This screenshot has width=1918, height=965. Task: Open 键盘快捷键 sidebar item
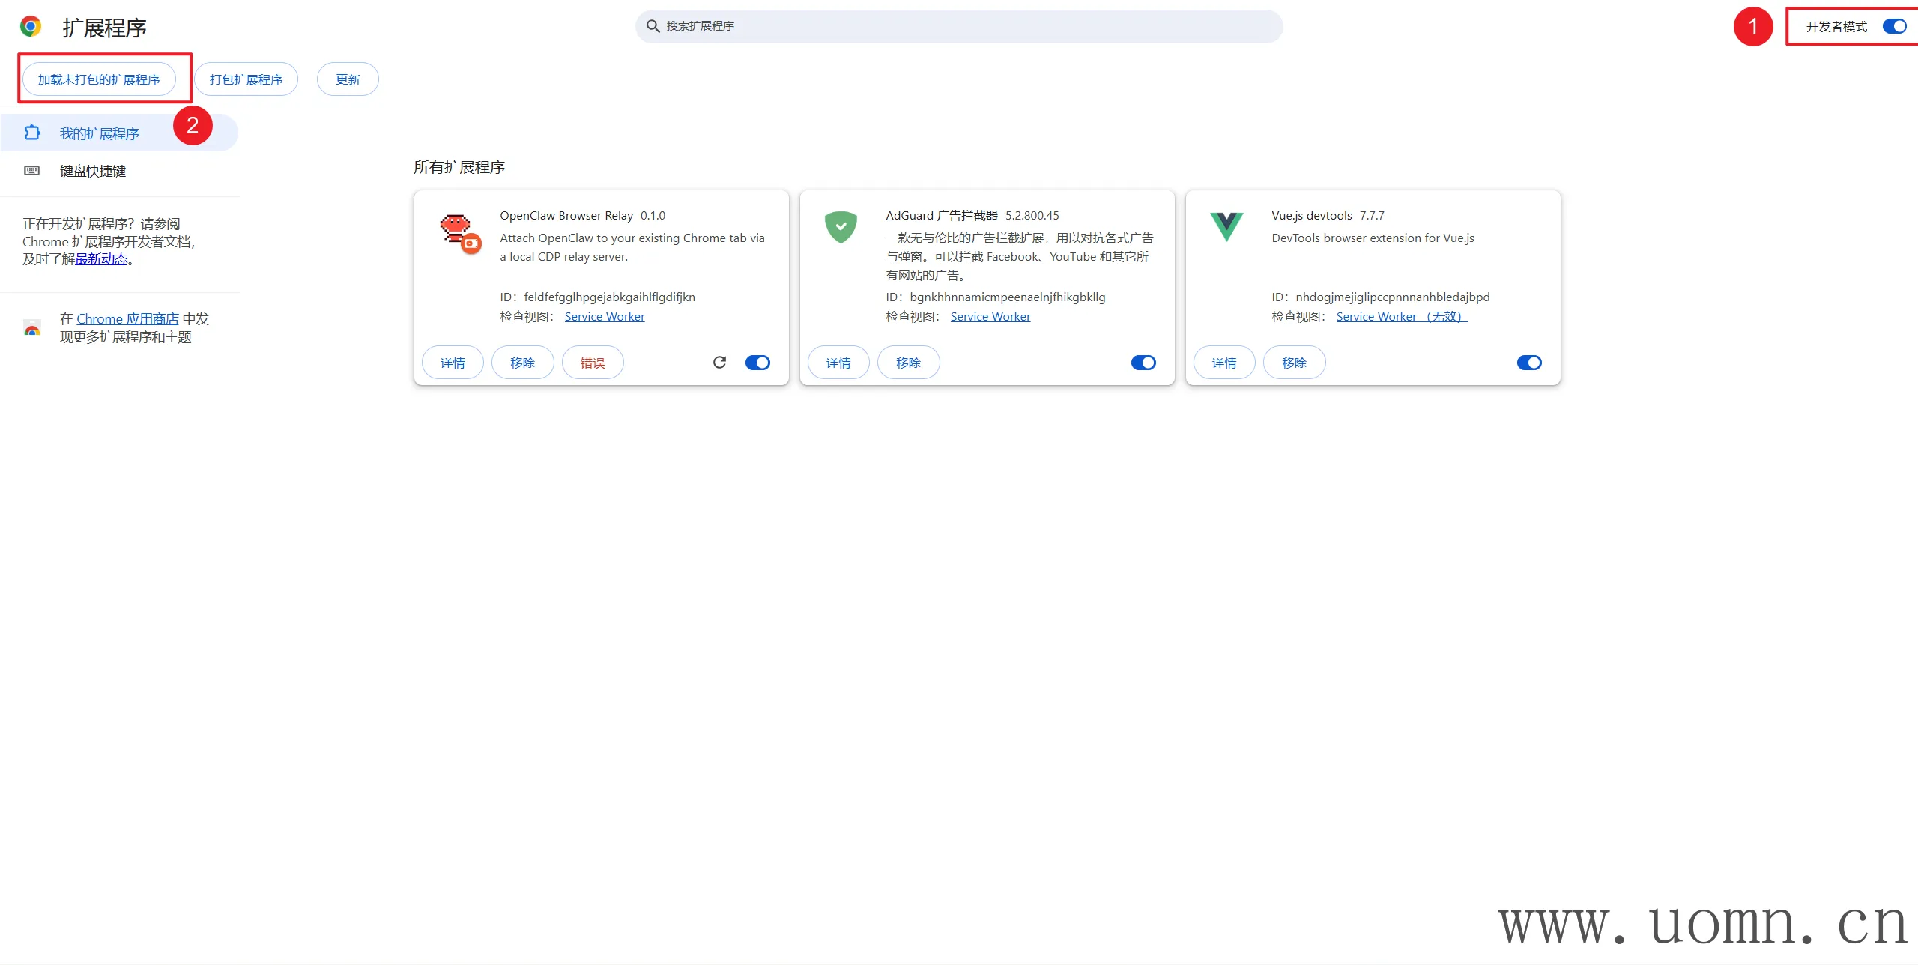tap(93, 171)
